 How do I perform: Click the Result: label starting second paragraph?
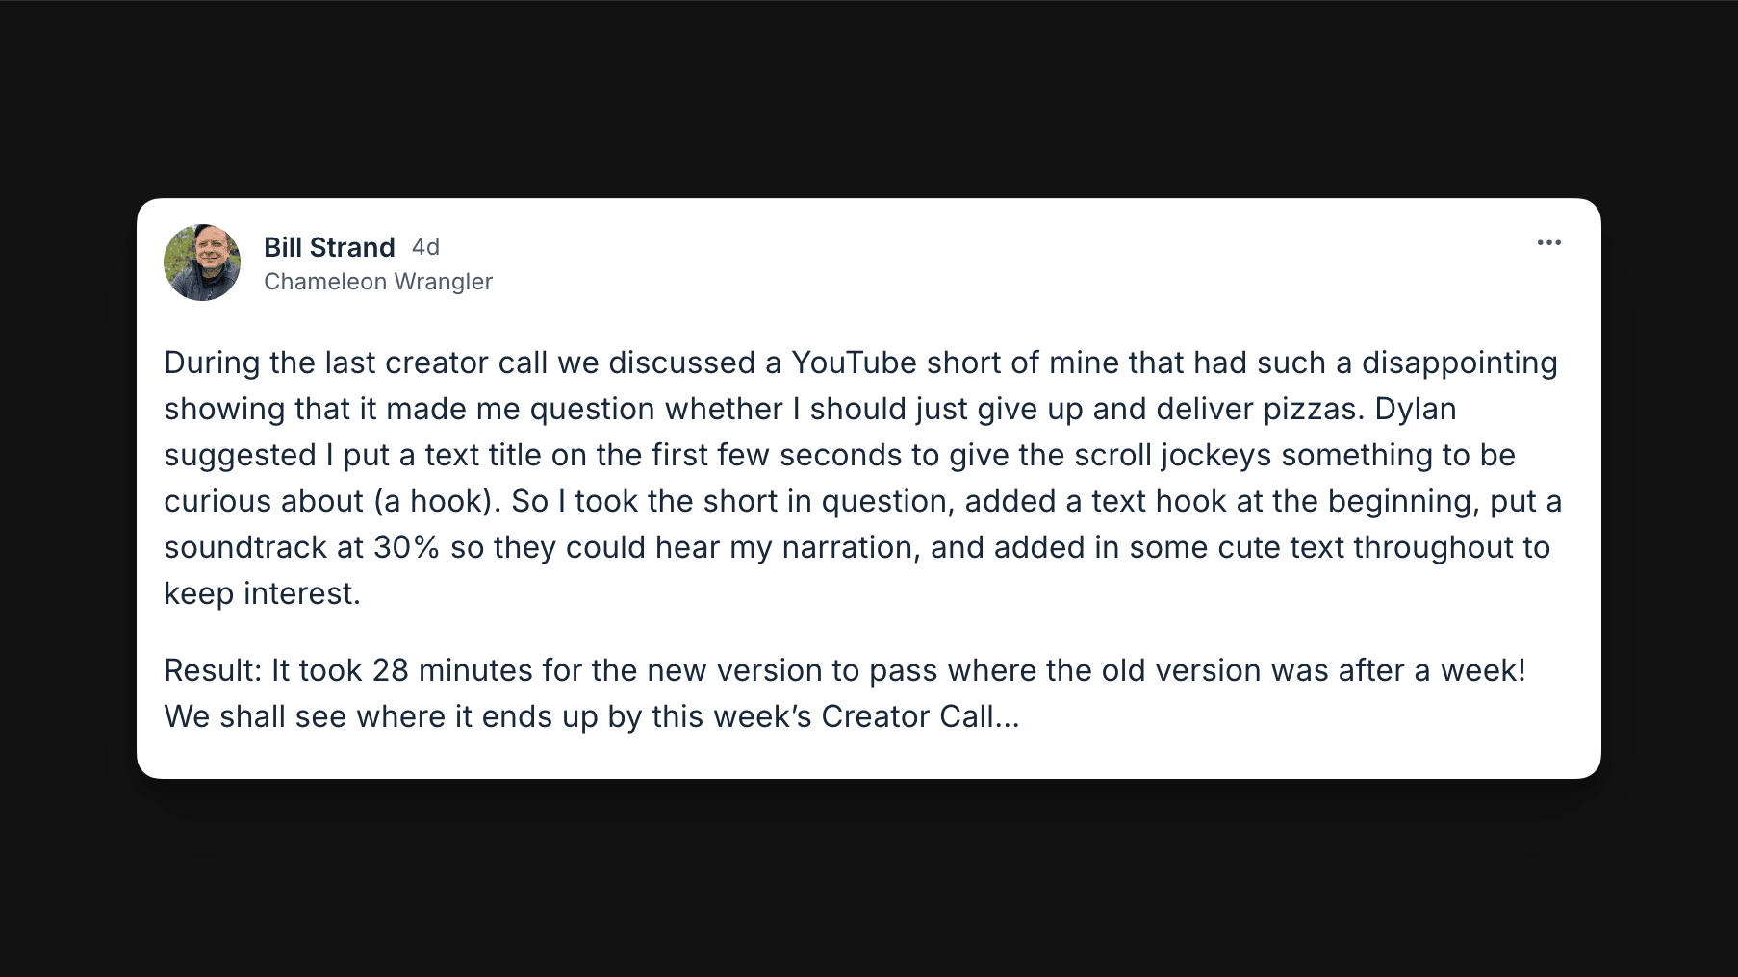(213, 670)
